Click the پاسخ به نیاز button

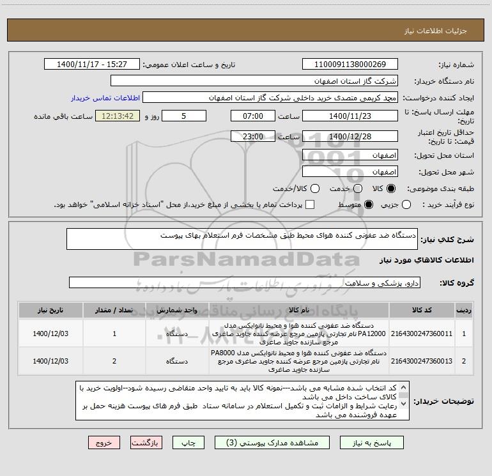coord(371,443)
